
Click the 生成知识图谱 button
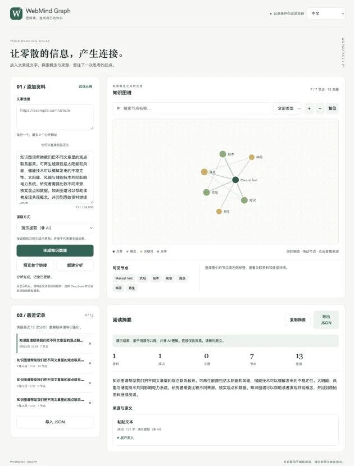[55, 250]
